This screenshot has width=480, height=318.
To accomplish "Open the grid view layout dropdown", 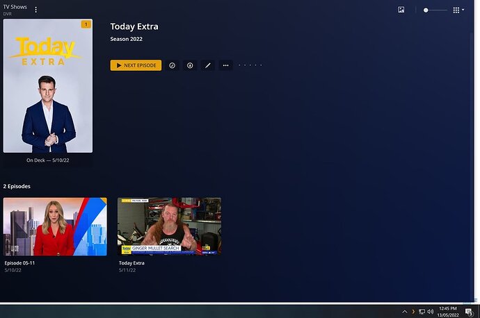I will (x=458, y=10).
